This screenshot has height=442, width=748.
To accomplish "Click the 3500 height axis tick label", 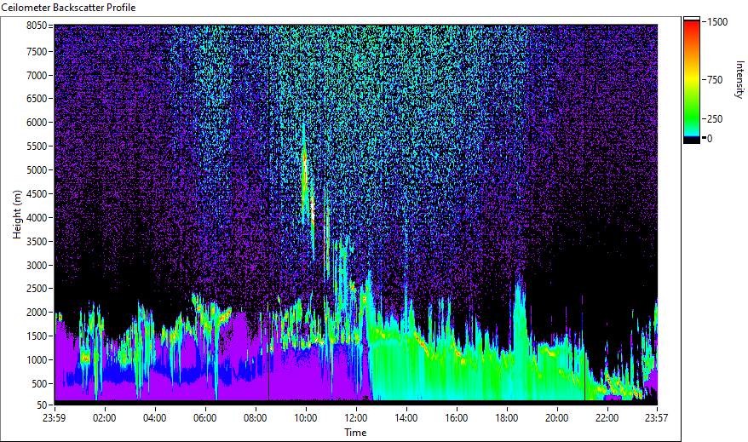I will 37,242.
